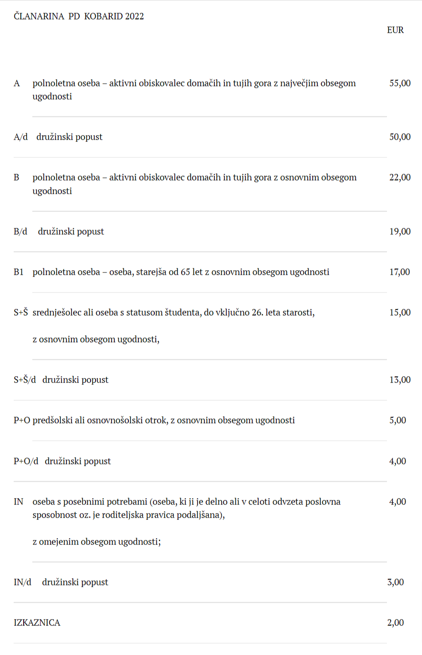The height and width of the screenshot is (655, 422).
Task: Click the B/d družinski popust row label
Action: coord(59,232)
